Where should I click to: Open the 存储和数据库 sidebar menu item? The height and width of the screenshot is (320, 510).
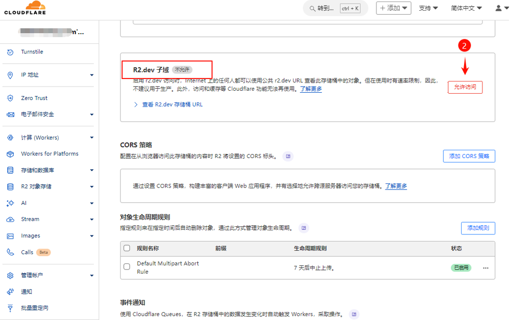(x=49, y=170)
